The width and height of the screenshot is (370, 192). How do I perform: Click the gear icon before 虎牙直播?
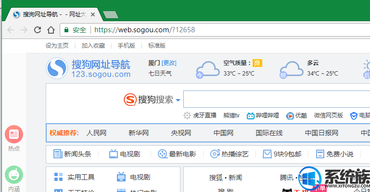187,115
